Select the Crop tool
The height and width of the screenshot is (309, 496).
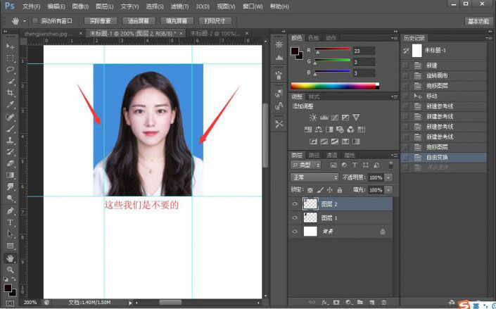10,93
